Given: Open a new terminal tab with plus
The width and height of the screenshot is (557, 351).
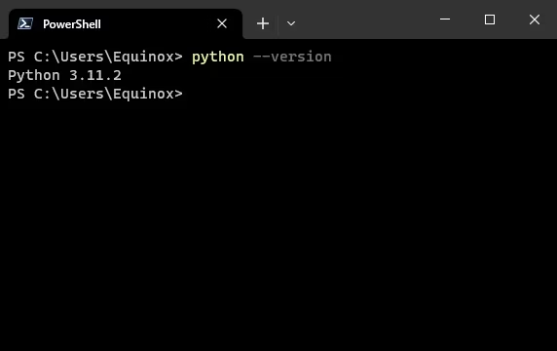Looking at the screenshot, I should 263,23.
